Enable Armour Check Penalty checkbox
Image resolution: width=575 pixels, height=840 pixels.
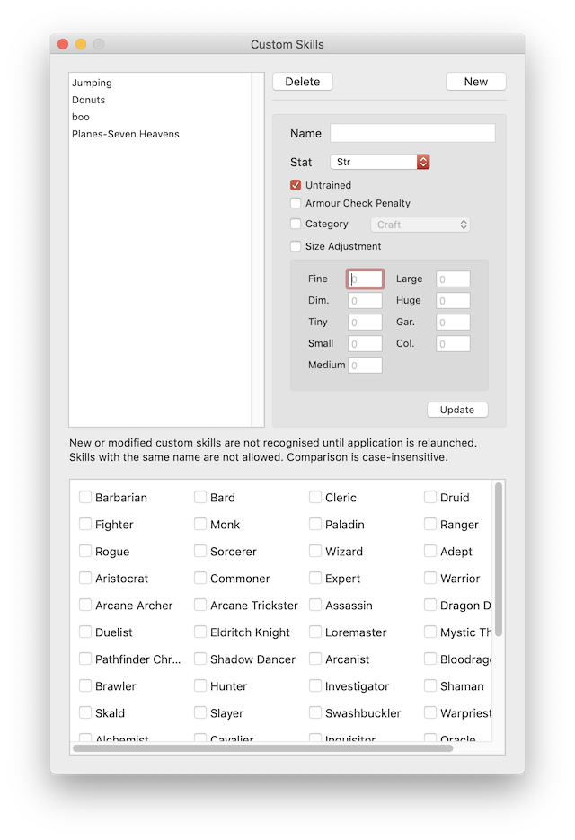click(296, 203)
